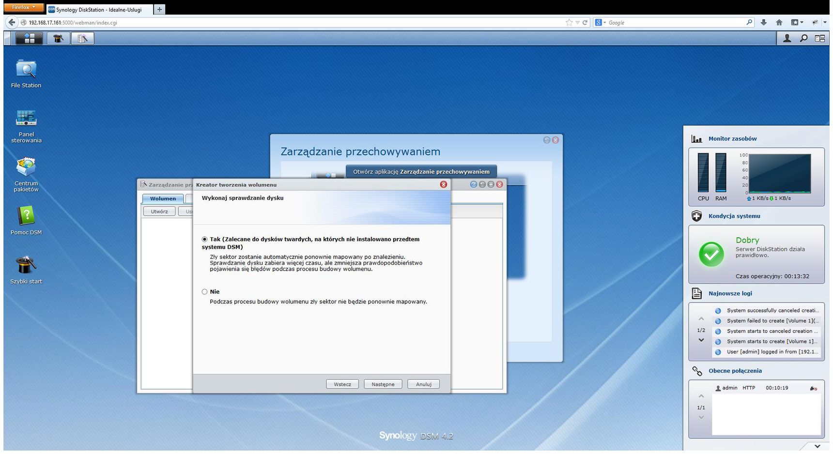Open the DSM search magnifier icon

(x=803, y=38)
